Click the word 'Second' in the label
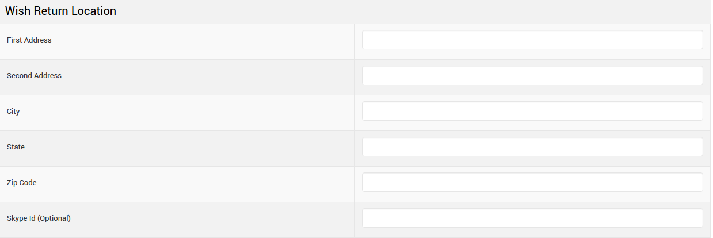The image size is (713, 238). click(19, 76)
